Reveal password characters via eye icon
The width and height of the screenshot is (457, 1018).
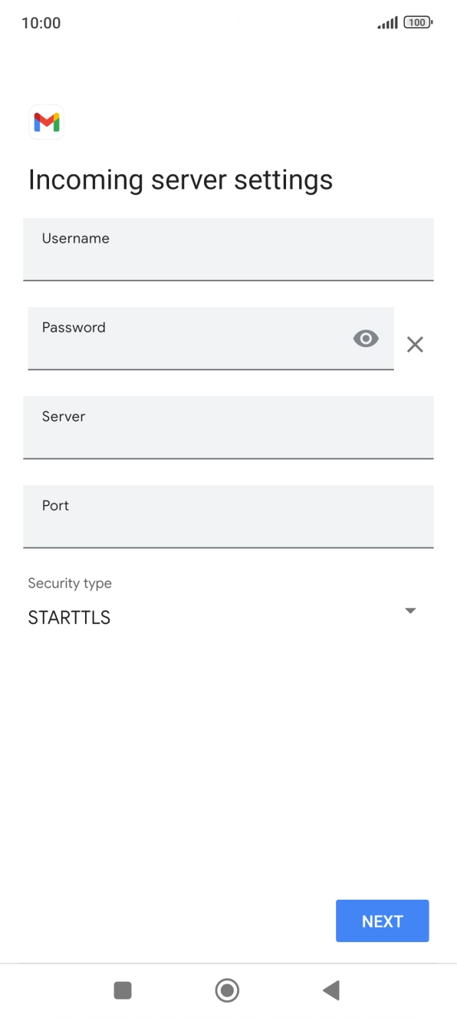coord(366,339)
